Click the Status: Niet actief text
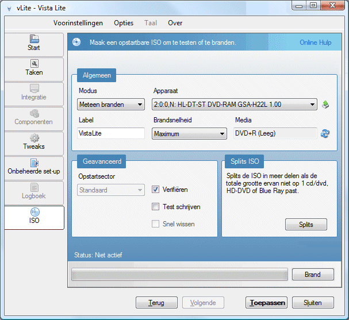This screenshot has width=349, height=320. [98, 255]
